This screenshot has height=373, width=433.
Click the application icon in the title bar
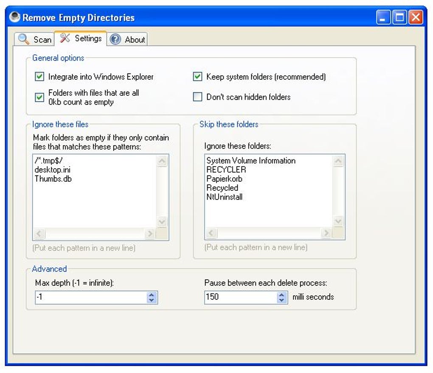[x=14, y=17]
